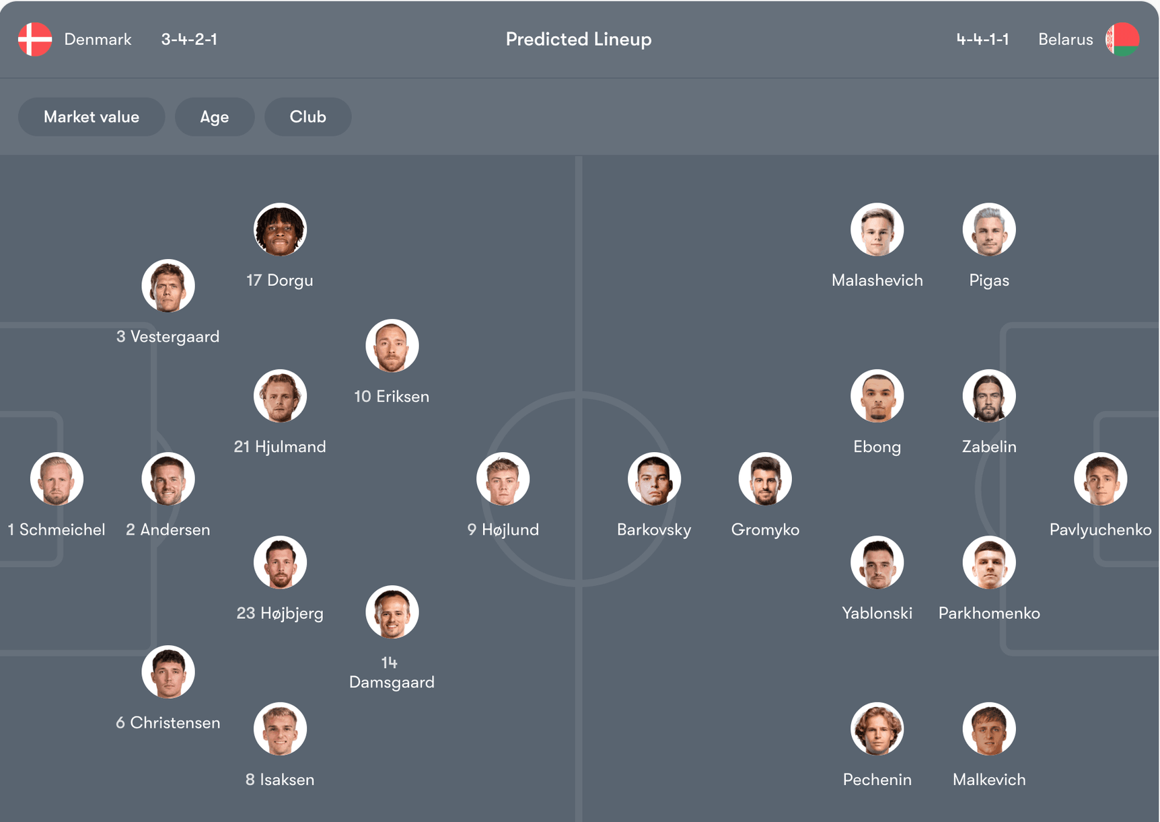Select Højlund's striker avatar
The width and height of the screenshot is (1160, 822).
[x=503, y=479]
